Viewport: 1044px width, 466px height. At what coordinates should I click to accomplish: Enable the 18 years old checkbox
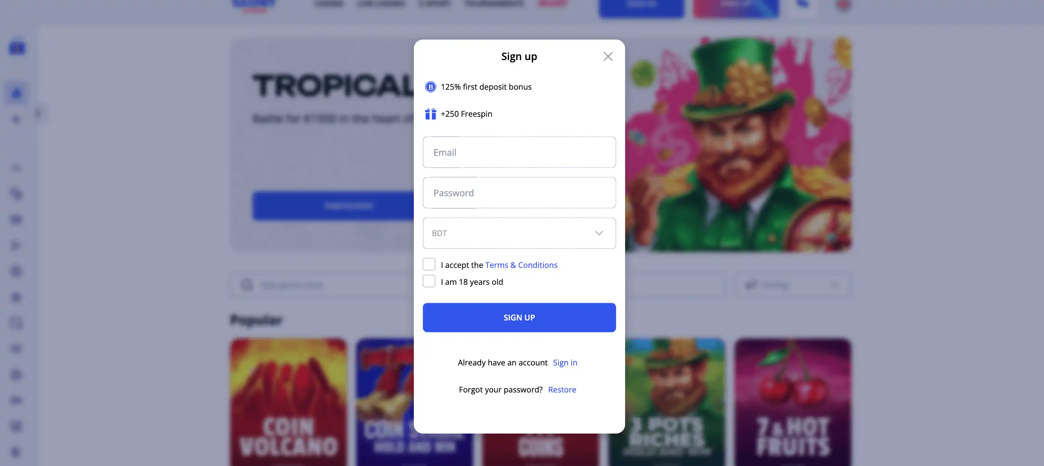[429, 281]
